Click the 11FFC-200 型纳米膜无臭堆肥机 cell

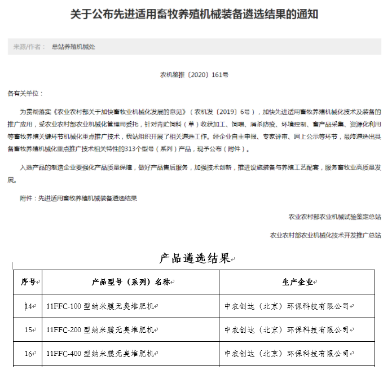point(101,330)
